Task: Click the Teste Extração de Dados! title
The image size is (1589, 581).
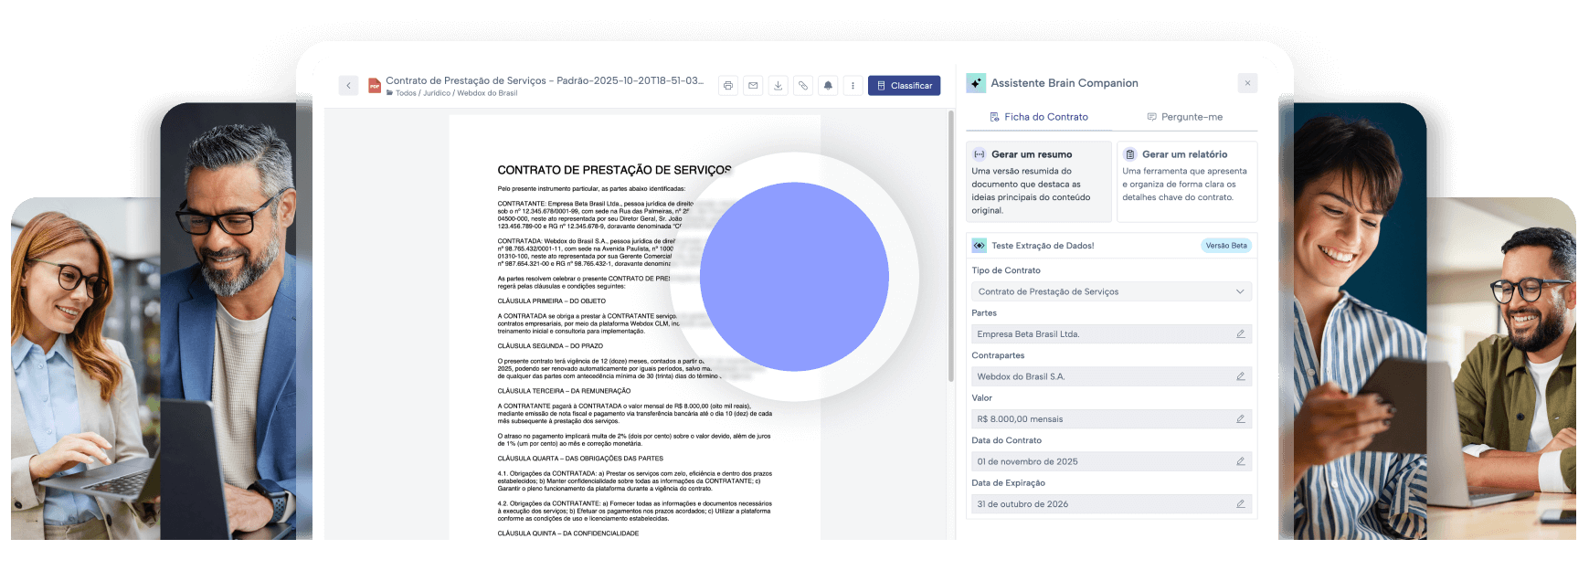Action: coord(1043,246)
